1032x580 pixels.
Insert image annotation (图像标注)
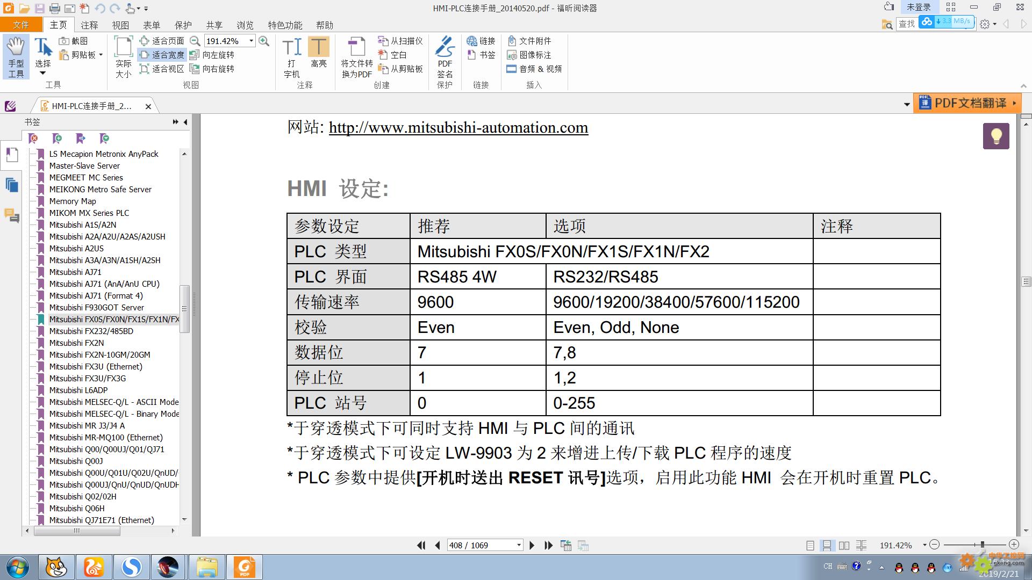(x=529, y=55)
